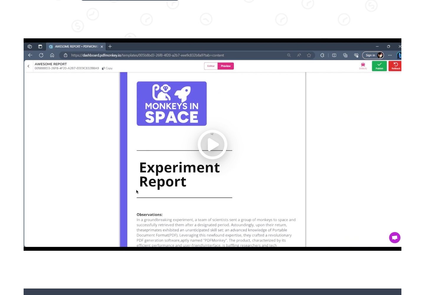Click the AWESOME REPORT template title
This screenshot has height=295, width=425.
(x=51, y=64)
